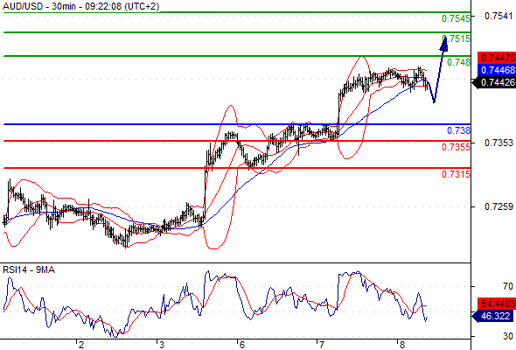The height and width of the screenshot is (350, 516).
Task: Click date label 8 on time axis
Action: coord(401,345)
